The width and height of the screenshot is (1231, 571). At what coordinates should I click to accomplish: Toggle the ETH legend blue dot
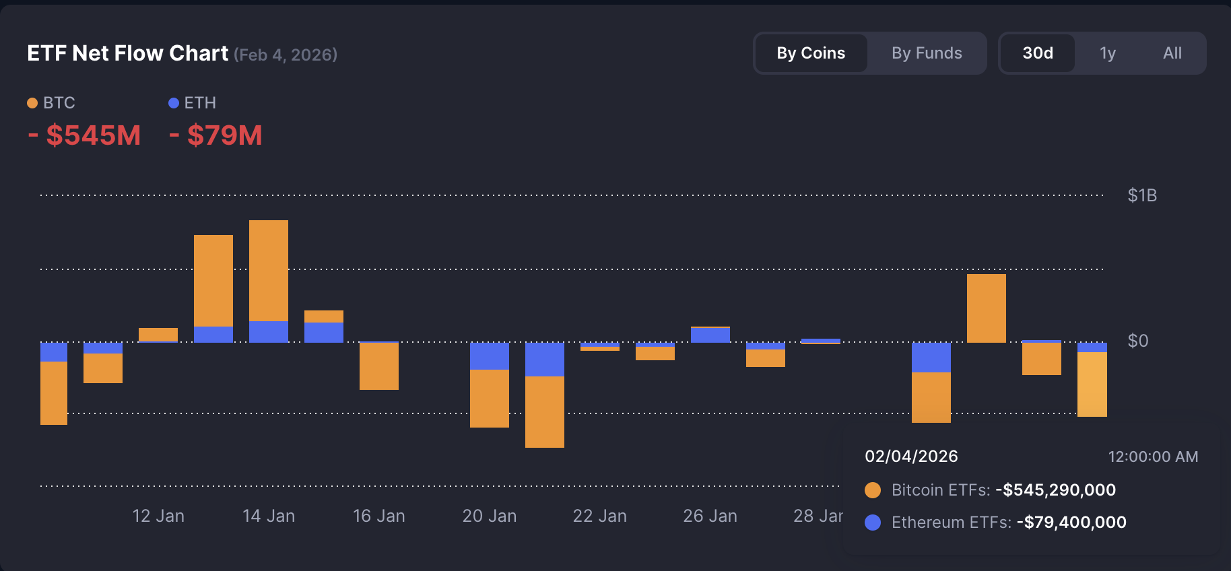click(174, 103)
